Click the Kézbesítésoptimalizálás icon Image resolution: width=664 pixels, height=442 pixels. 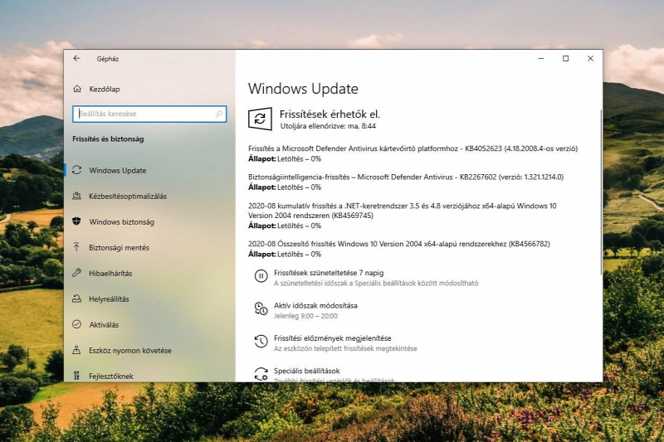pos(76,196)
